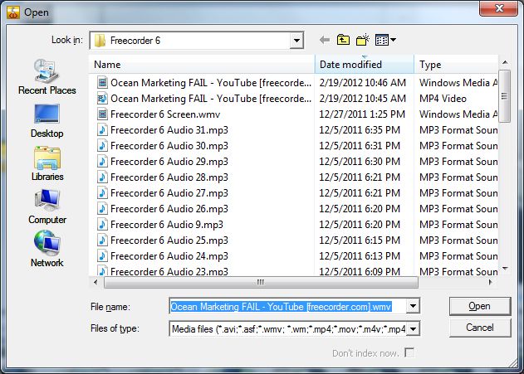Select Freecorder 6 Audio 28.mp3 name

coord(169,177)
